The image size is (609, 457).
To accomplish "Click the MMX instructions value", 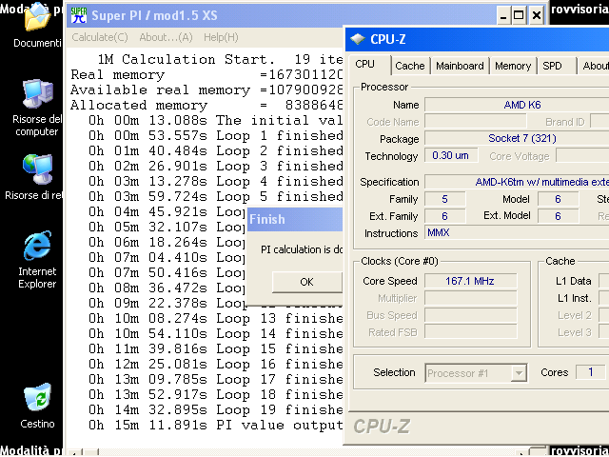I will [517, 232].
